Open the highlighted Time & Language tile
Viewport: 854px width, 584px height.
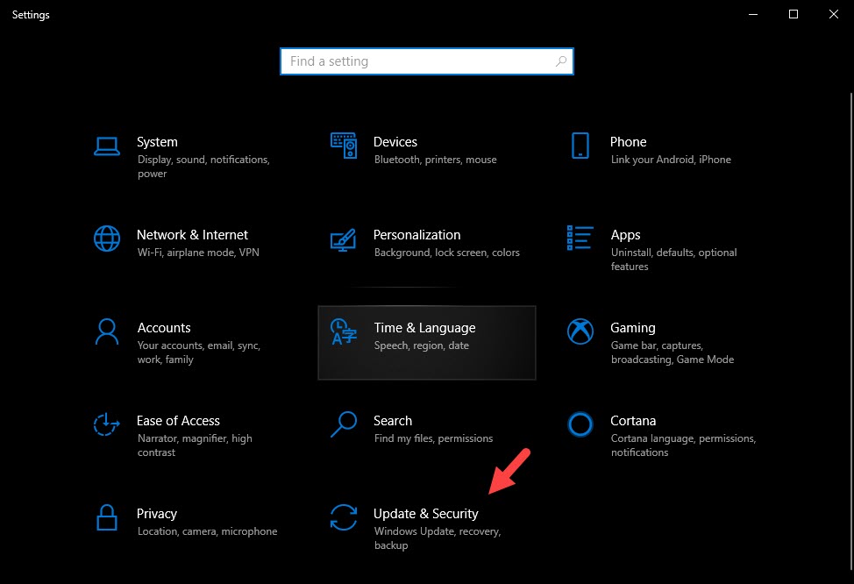(427, 342)
